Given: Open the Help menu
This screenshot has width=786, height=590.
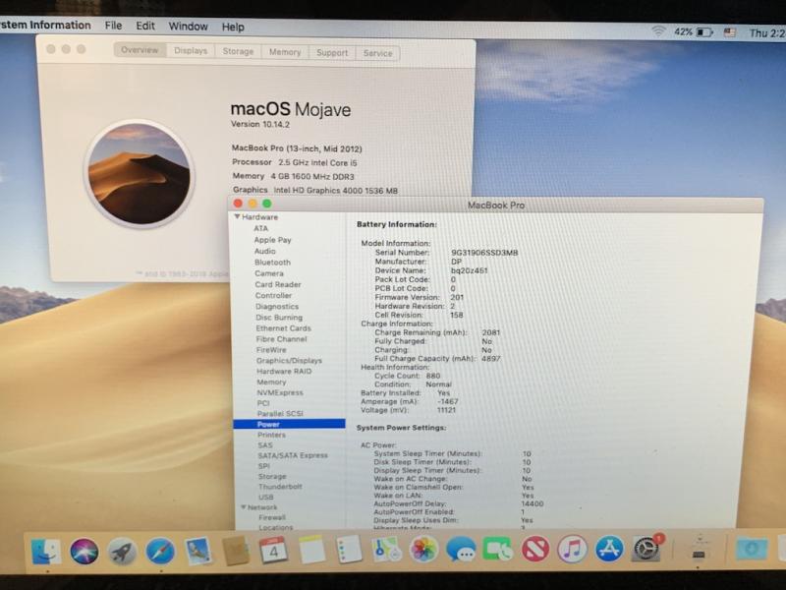Looking at the screenshot, I should tap(233, 27).
